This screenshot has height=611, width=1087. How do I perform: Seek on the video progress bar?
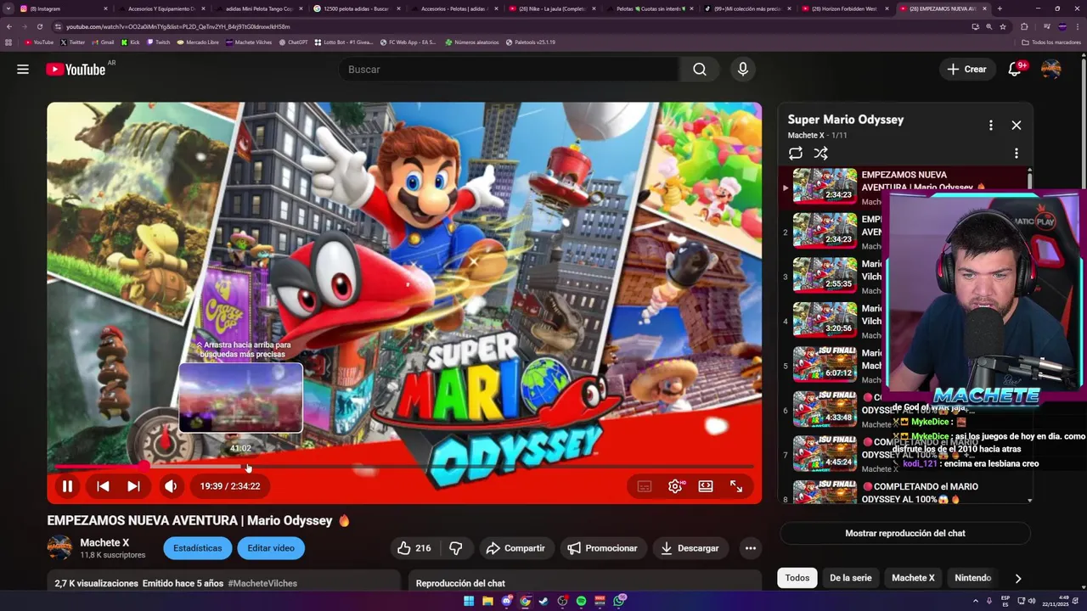click(404, 467)
